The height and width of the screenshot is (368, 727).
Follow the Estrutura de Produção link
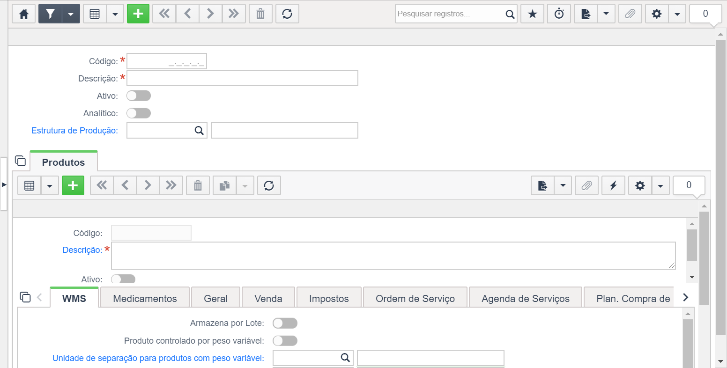tap(74, 131)
